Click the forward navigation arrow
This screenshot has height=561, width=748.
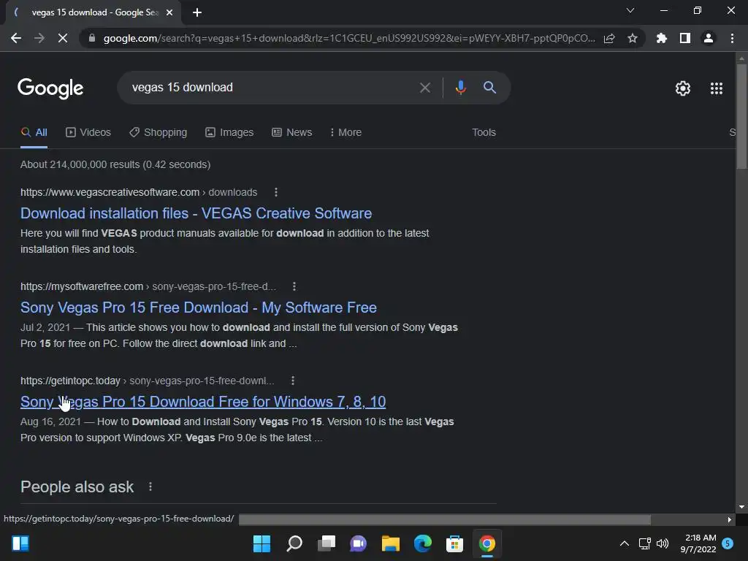click(x=39, y=38)
